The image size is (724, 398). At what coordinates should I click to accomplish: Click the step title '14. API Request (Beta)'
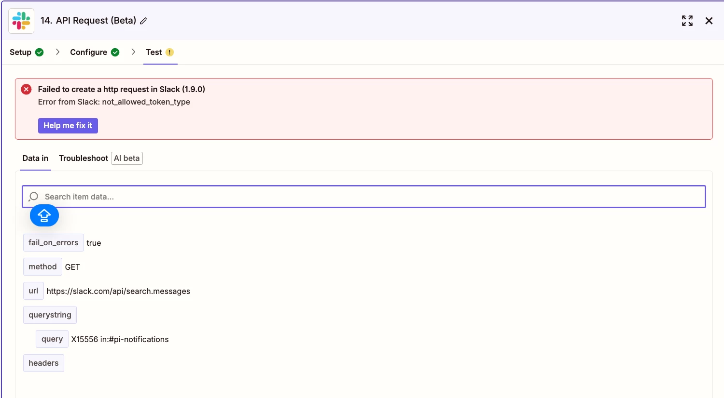click(x=88, y=20)
